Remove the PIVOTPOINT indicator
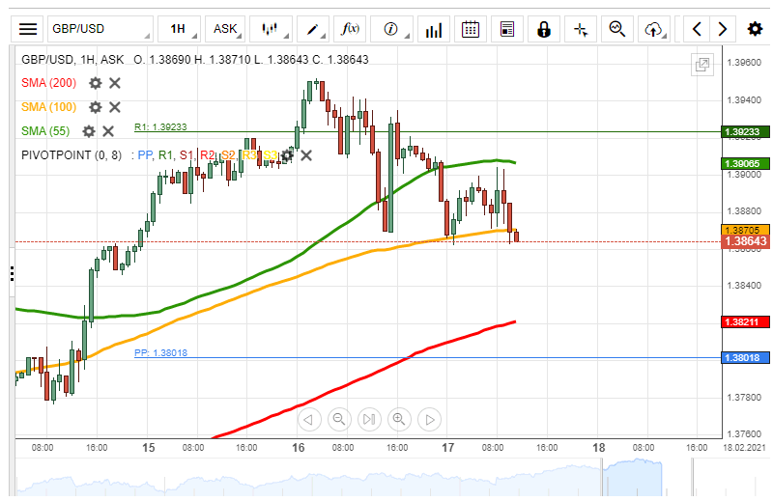The width and height of the screenshot is (773, 501). (x=306, y=155)
